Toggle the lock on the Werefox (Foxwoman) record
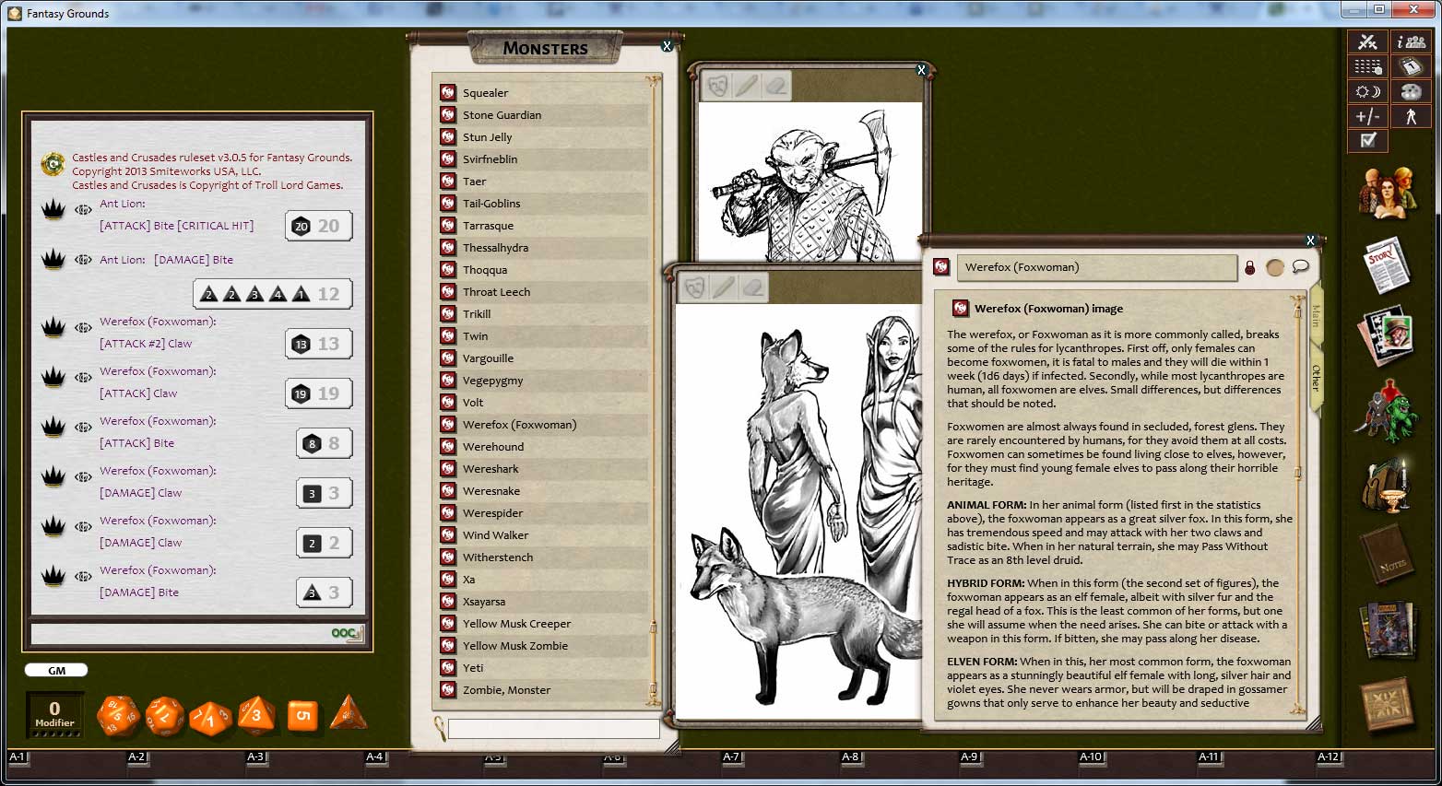 coord(1249,268)
